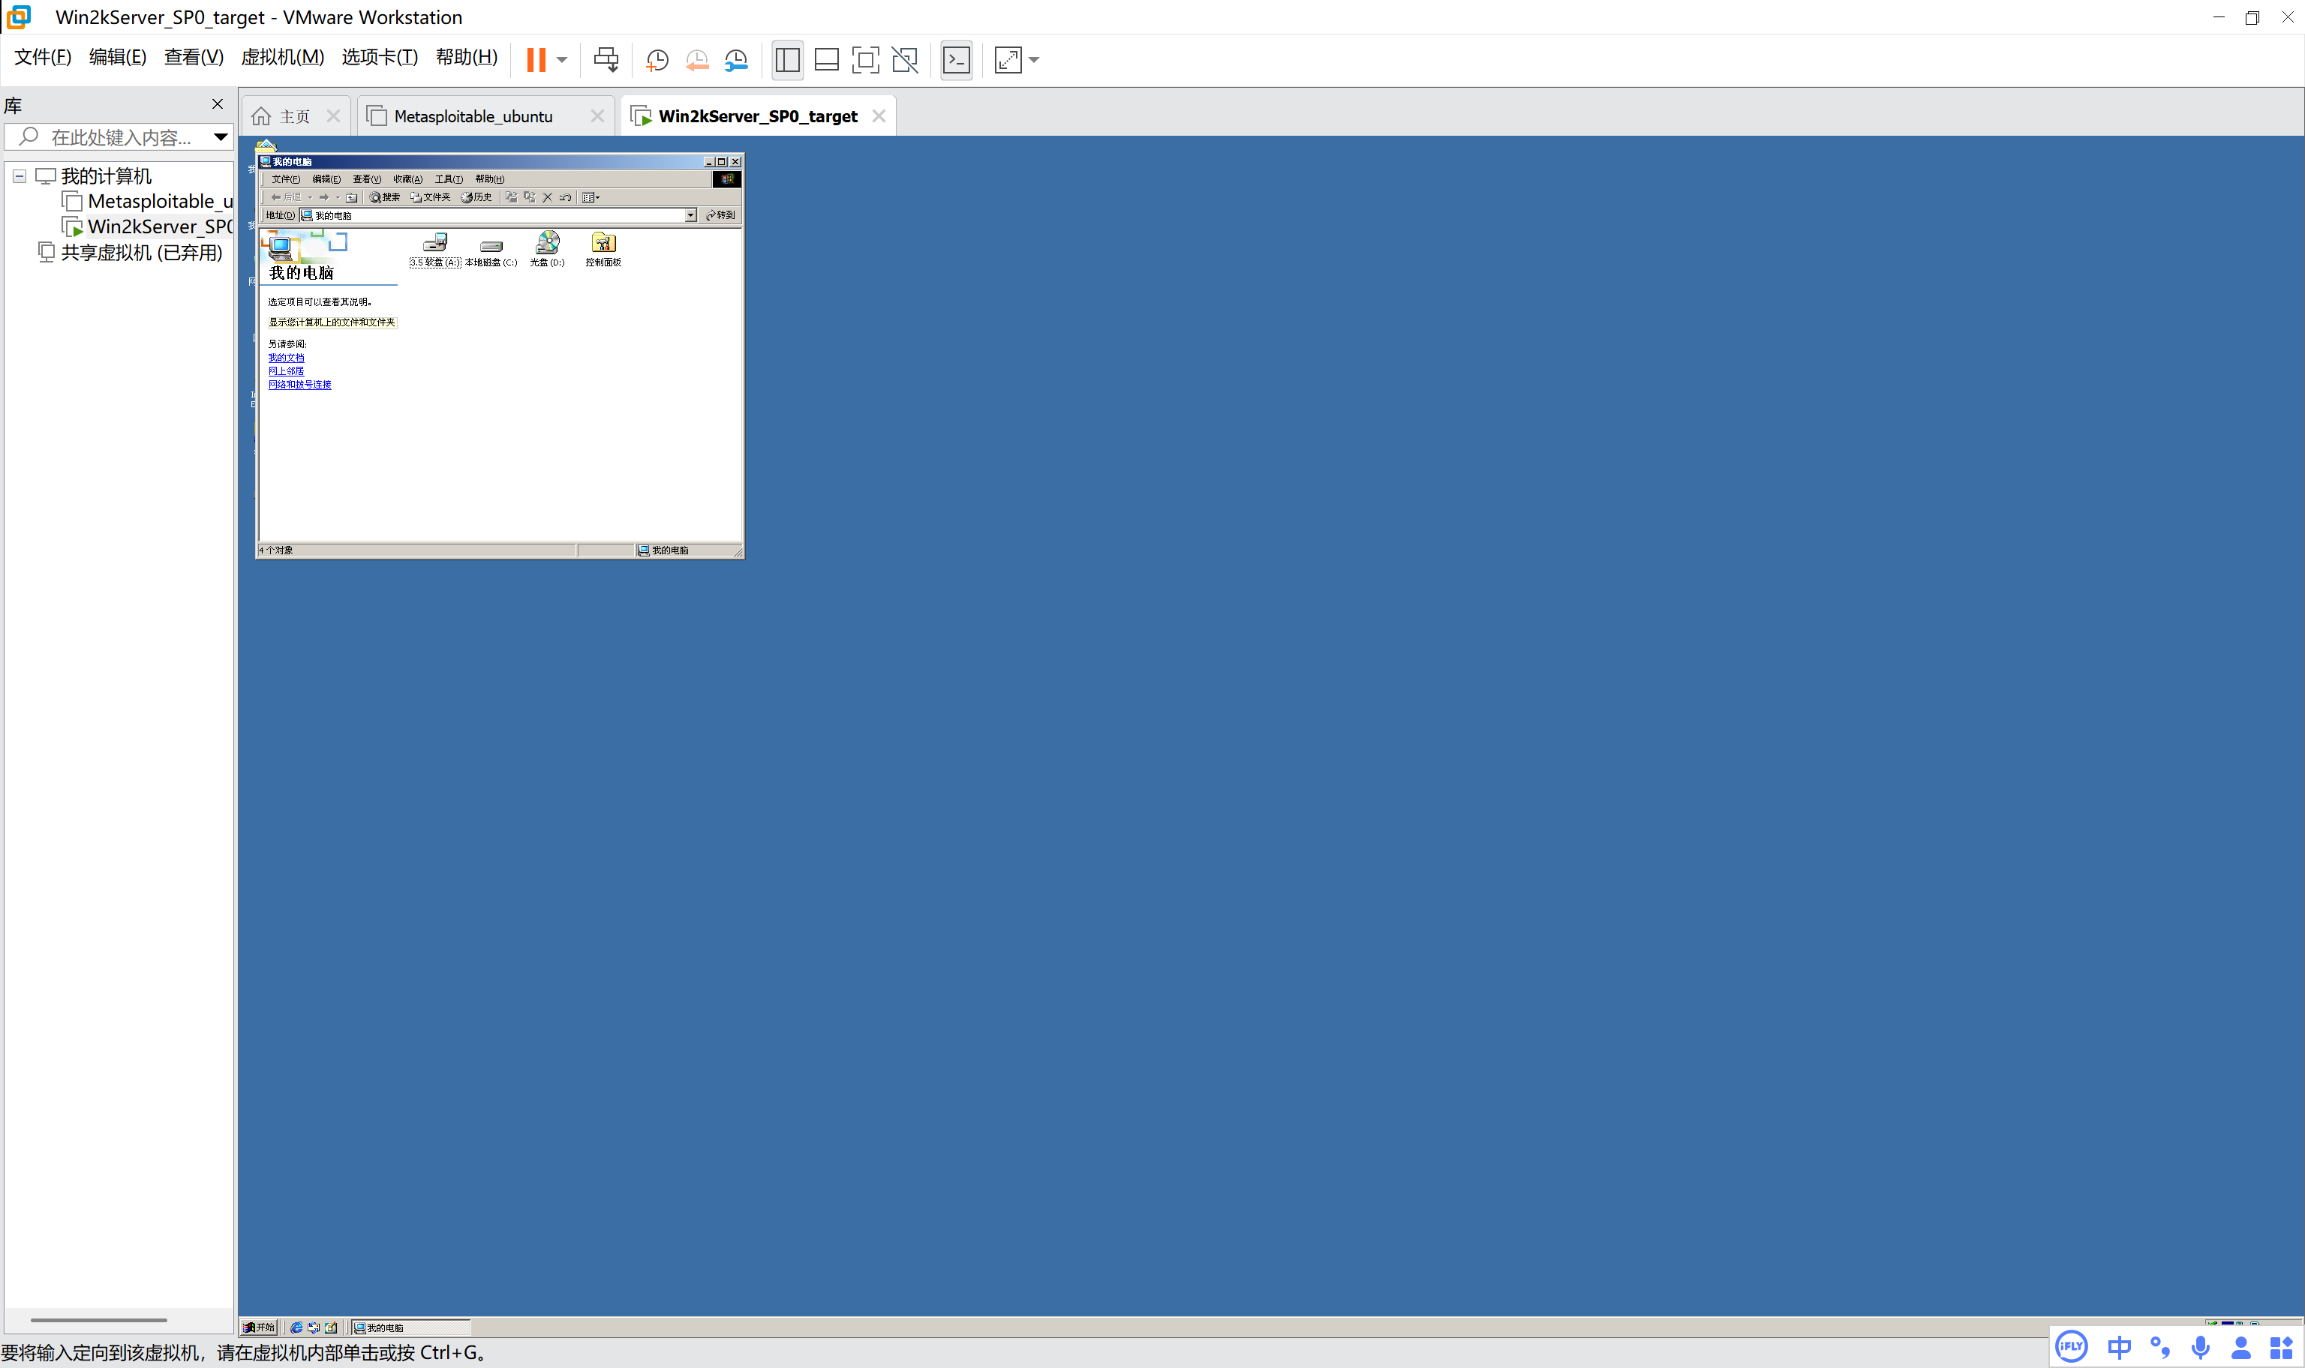Toggle the thumbnail bar view button

[826, 60]
